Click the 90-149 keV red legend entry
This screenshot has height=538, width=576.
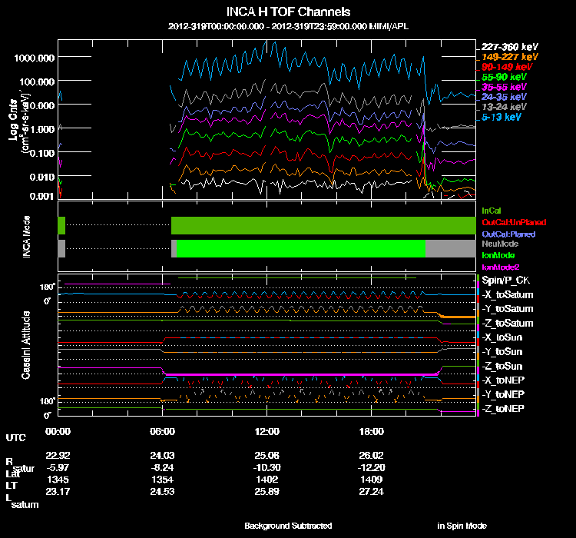(x=505, y=67)
